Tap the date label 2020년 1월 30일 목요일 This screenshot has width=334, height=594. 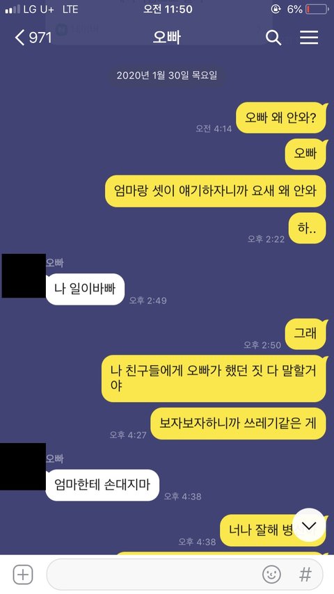pos(167,75)
